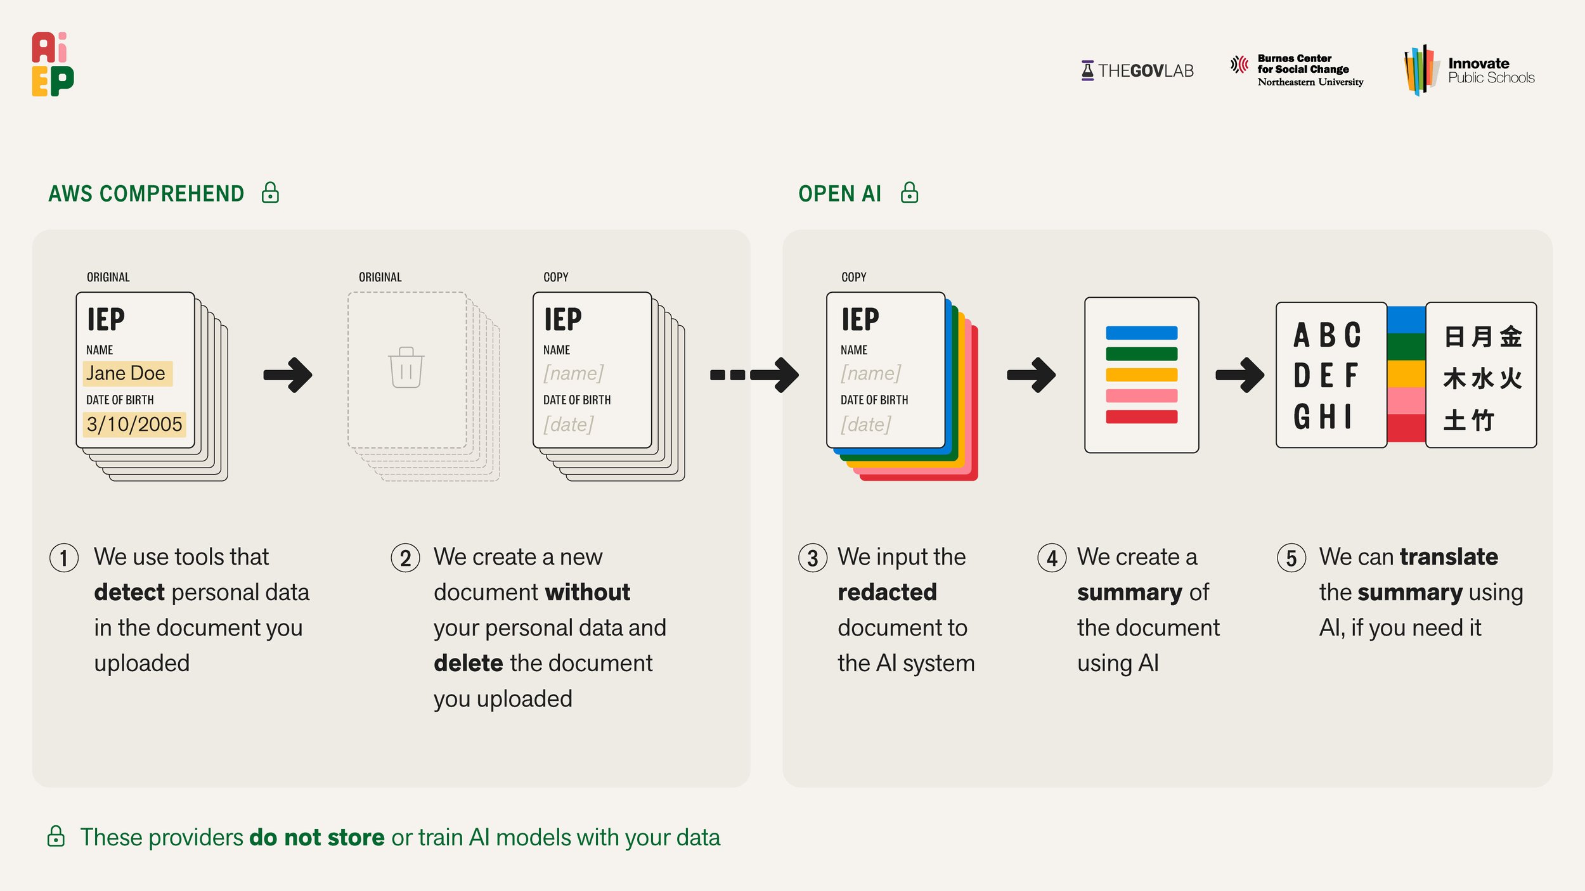Select the highlighted Jane Doe name field
Image resolution: width=1585 pixels, height=891 pixels.
tap(127, 373)
